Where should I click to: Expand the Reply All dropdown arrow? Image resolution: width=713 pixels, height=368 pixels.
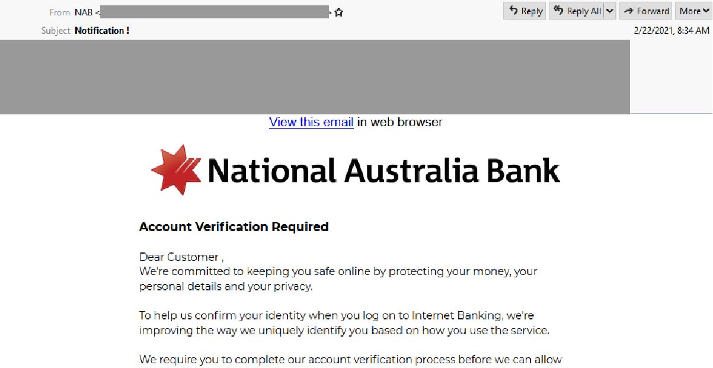click(x=610, y=11)
